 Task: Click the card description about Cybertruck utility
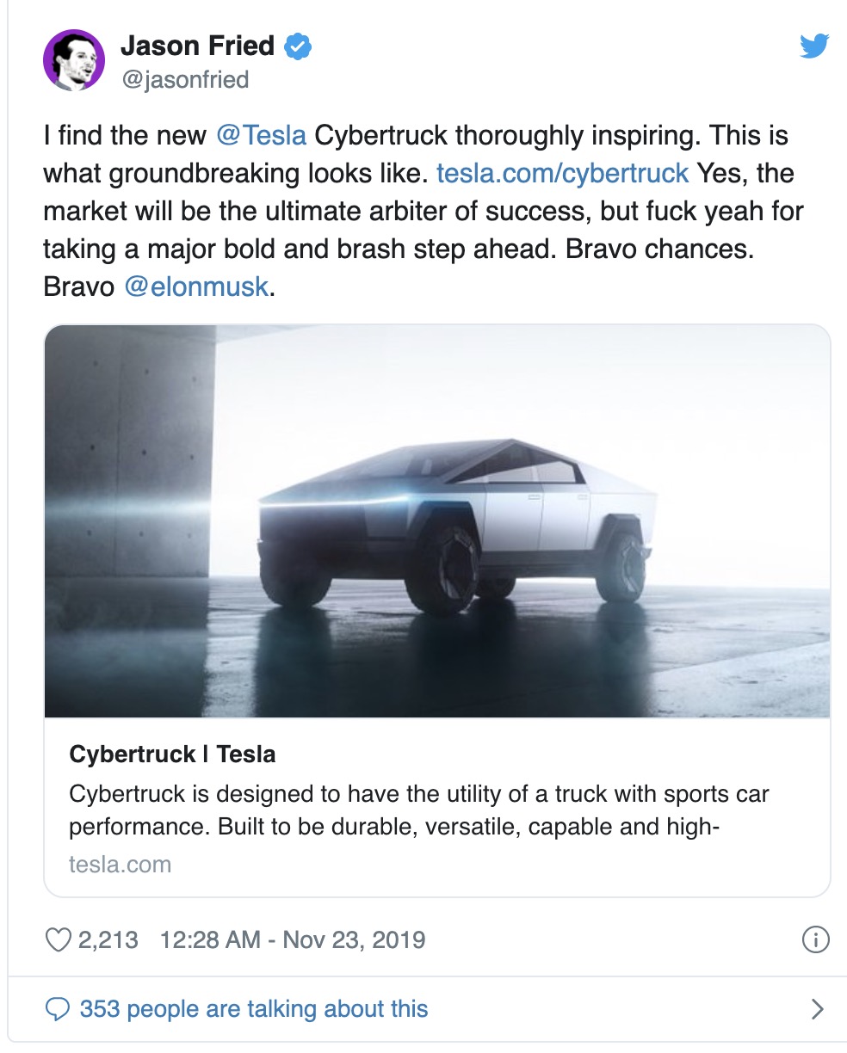[418, 810]
